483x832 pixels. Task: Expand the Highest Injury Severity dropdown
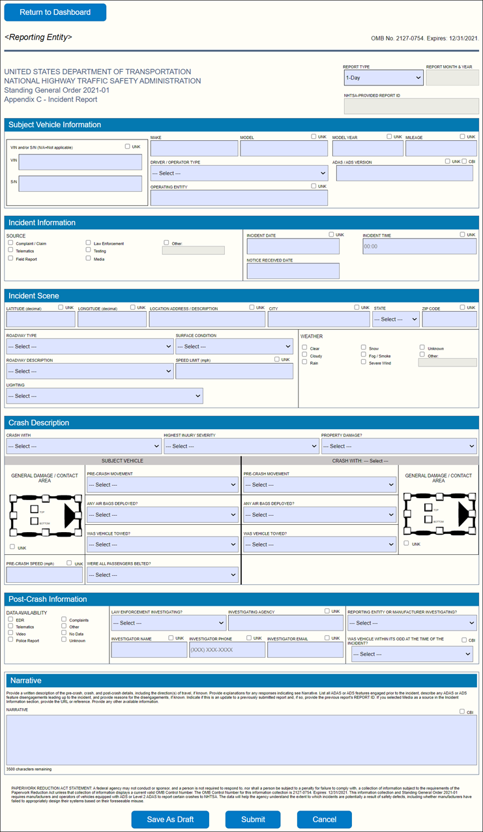pos(241,446)
